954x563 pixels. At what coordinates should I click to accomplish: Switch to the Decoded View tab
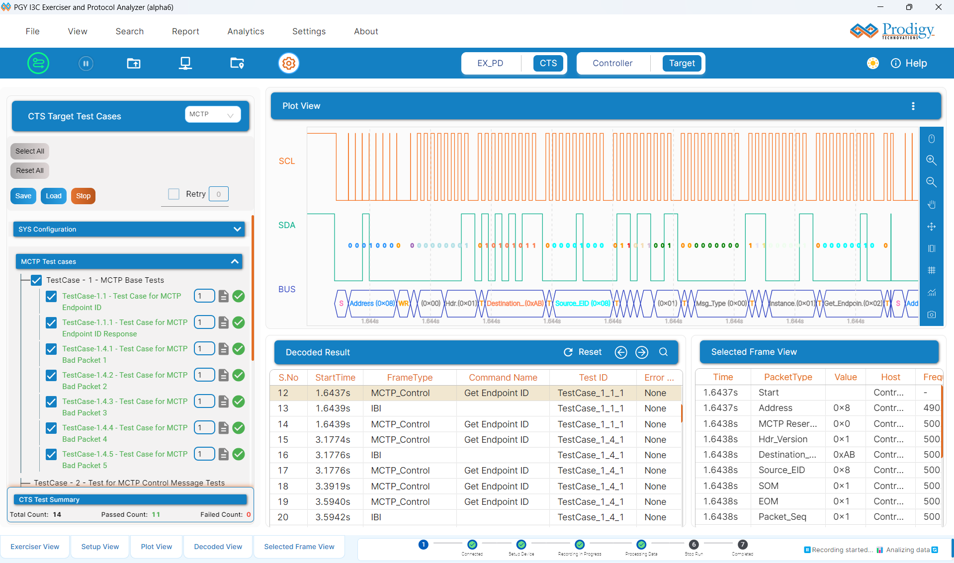click(x=218, y=547)
